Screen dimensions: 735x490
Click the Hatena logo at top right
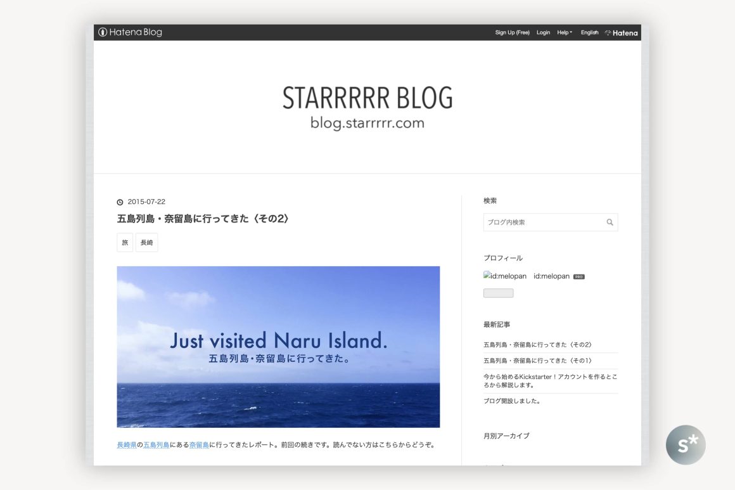(622, 33)
